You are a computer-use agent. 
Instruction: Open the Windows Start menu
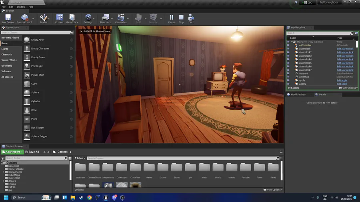pos(6,198)
